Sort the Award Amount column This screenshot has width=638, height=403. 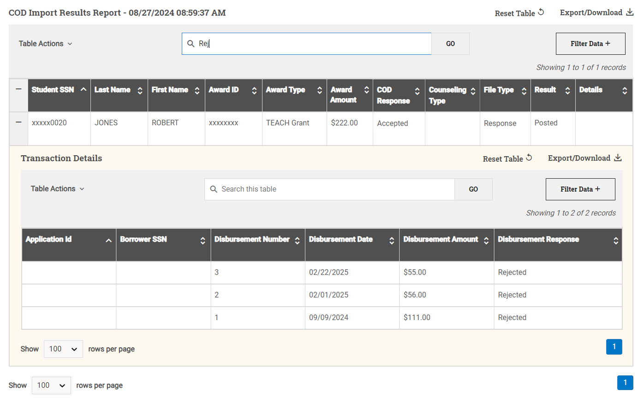(x=366, y=90)
